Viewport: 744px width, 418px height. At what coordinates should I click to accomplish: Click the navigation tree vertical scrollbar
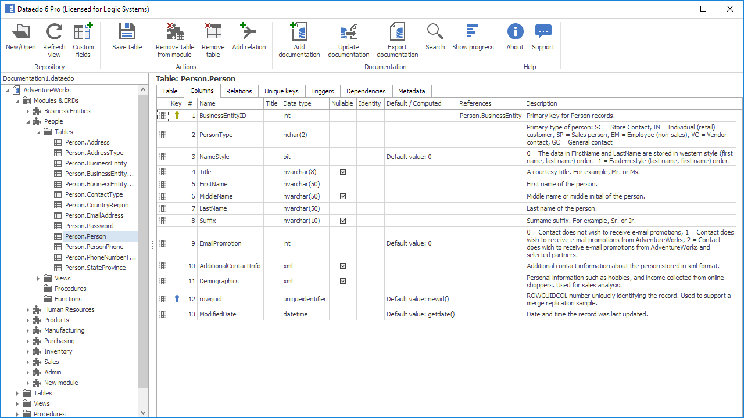click(x=143, y=232)
